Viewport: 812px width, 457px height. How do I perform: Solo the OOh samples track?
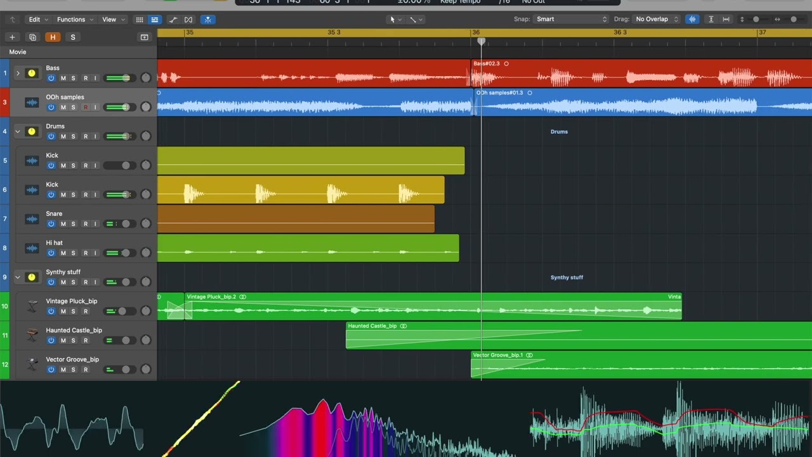pyautogui.click(x=73, y=107)
